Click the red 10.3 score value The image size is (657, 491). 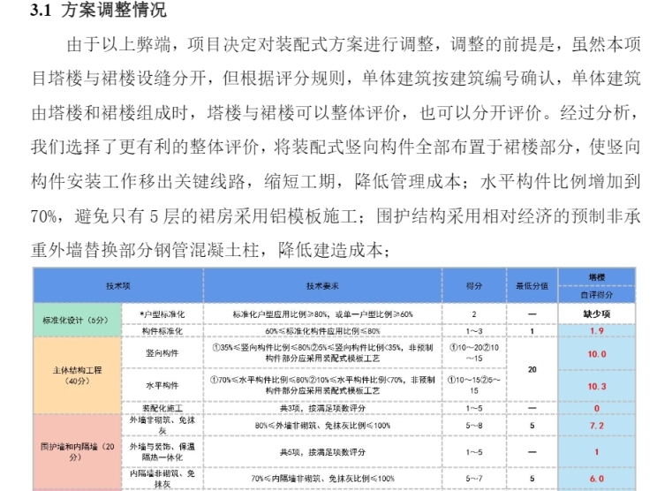pyautogui.click(x=597, y=386)
